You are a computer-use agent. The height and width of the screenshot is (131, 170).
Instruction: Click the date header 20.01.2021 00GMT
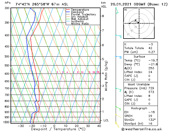point(139,4)
